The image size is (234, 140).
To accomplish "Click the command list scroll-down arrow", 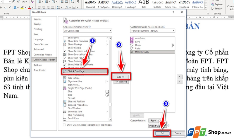I will [110, 119].
